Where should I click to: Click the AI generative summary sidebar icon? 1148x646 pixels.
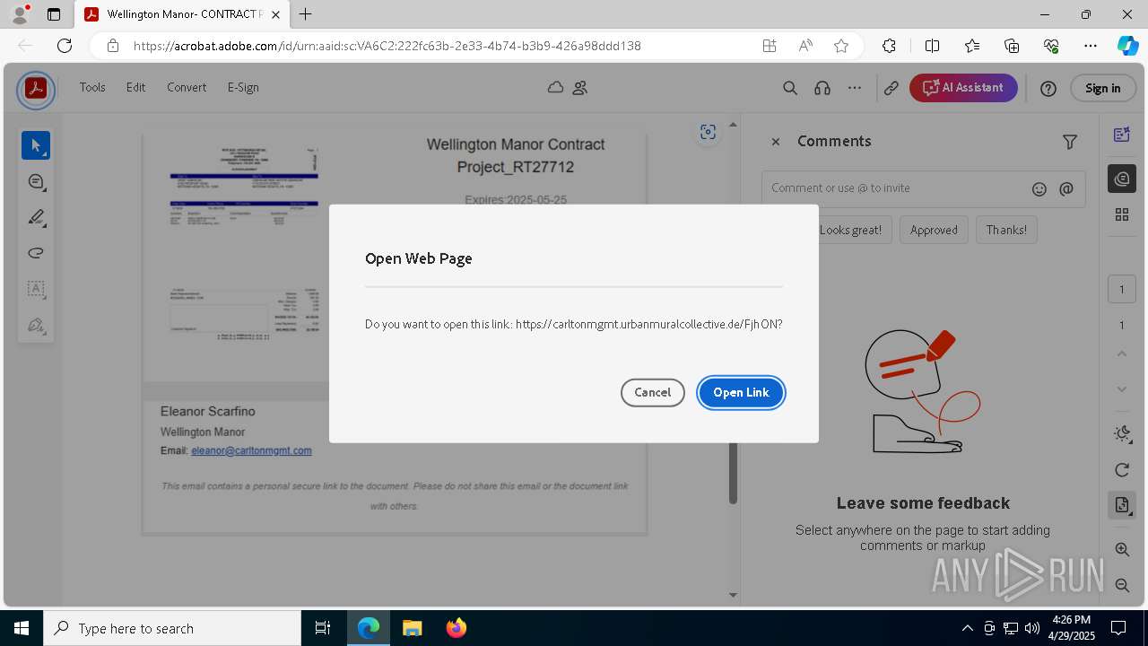[x=1122, y=135]
